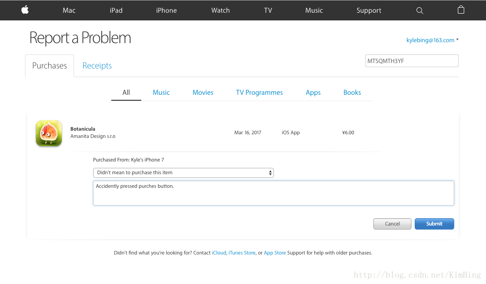Image resolution: width=486 pixels, height=284 pixels.
Task: Open the TV menu item
Action: 268,10
